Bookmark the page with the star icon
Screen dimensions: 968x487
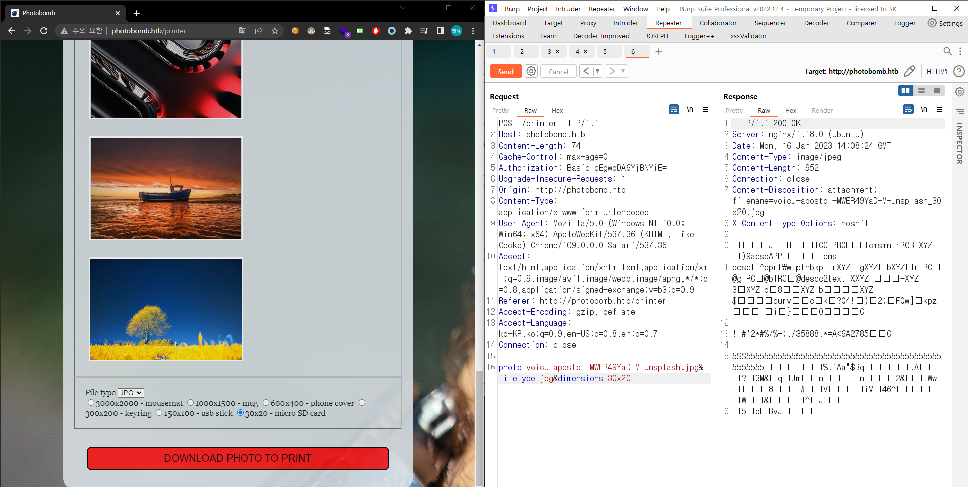[275, 31]
